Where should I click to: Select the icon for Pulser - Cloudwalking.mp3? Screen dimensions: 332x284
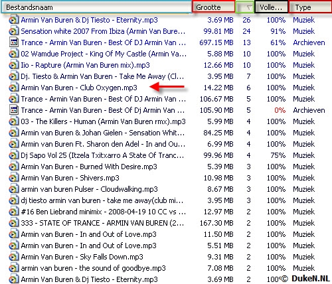coord(13,189)
